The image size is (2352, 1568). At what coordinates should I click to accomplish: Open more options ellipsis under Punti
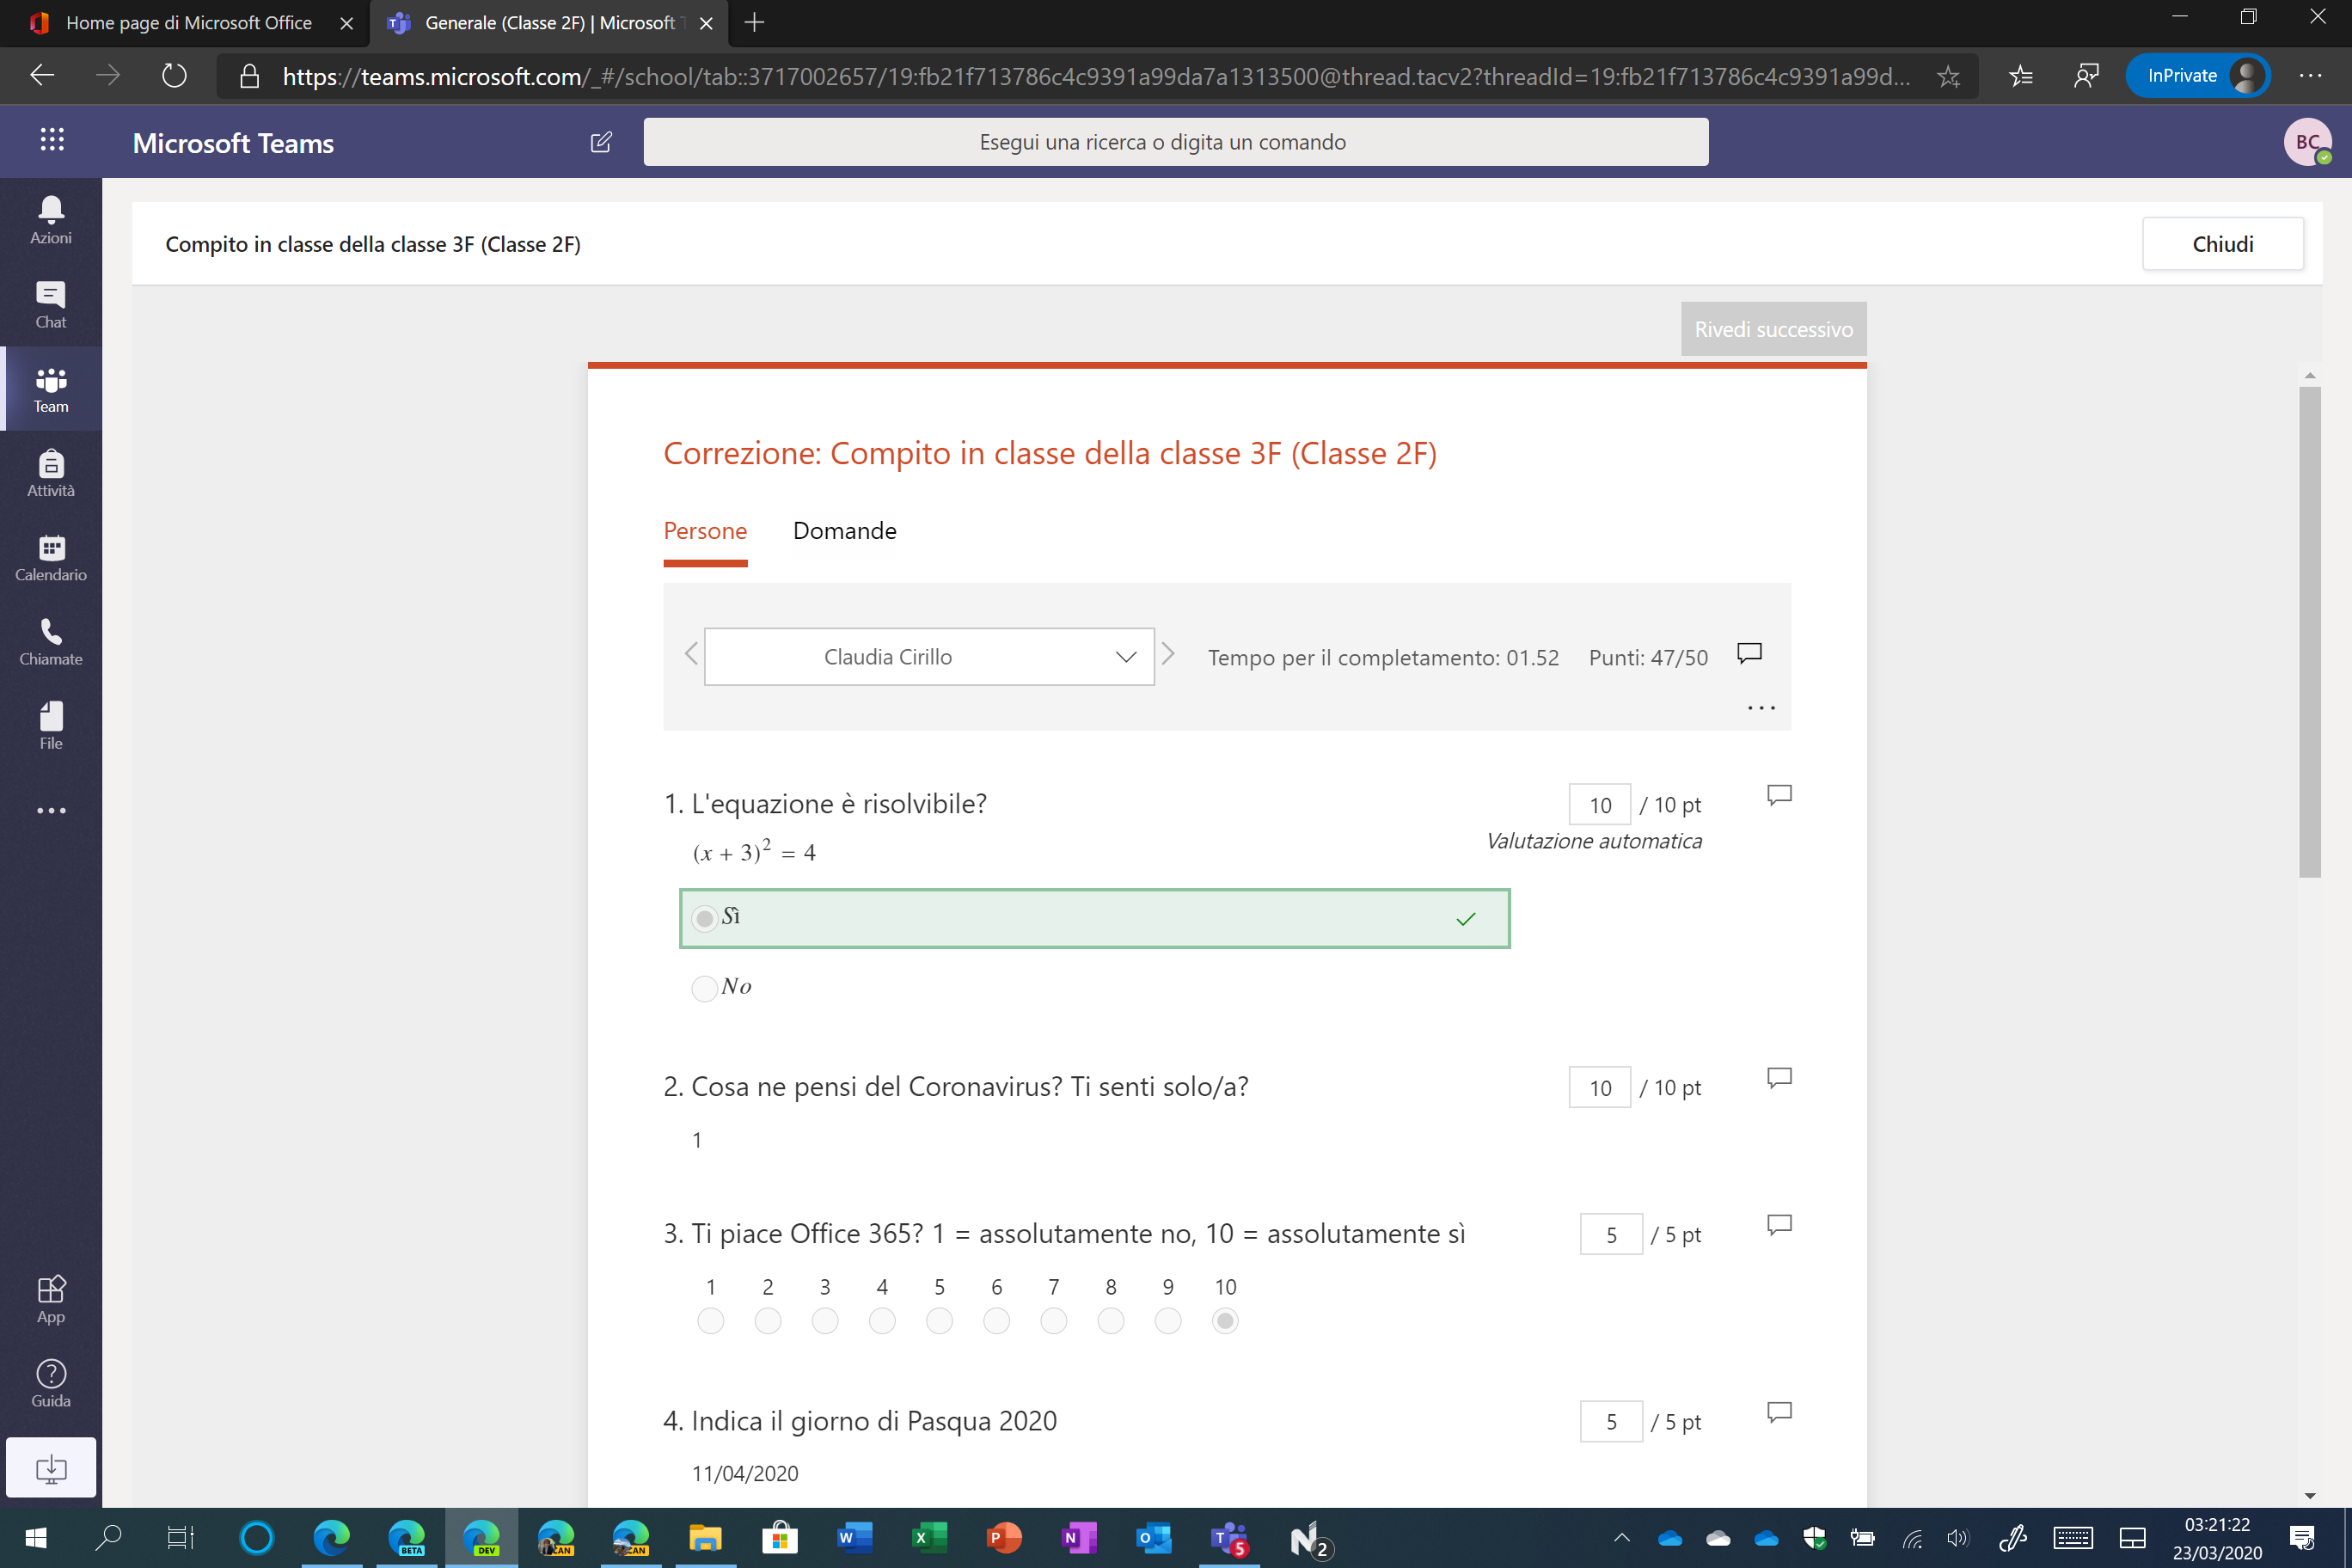(1761, 708)
